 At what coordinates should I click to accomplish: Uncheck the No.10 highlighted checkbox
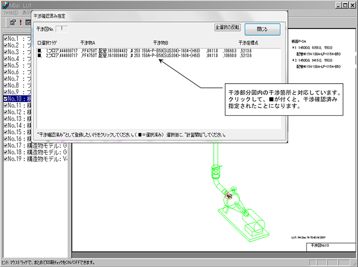click(5, 99)
